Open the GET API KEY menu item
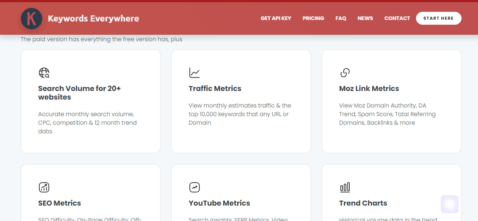Screen dimensions: 478x221 pyautogui.click(x=276, y=18)
